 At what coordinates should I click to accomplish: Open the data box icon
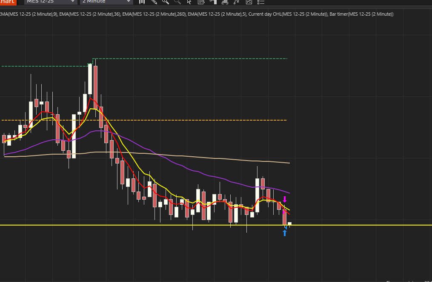(201, 2)
